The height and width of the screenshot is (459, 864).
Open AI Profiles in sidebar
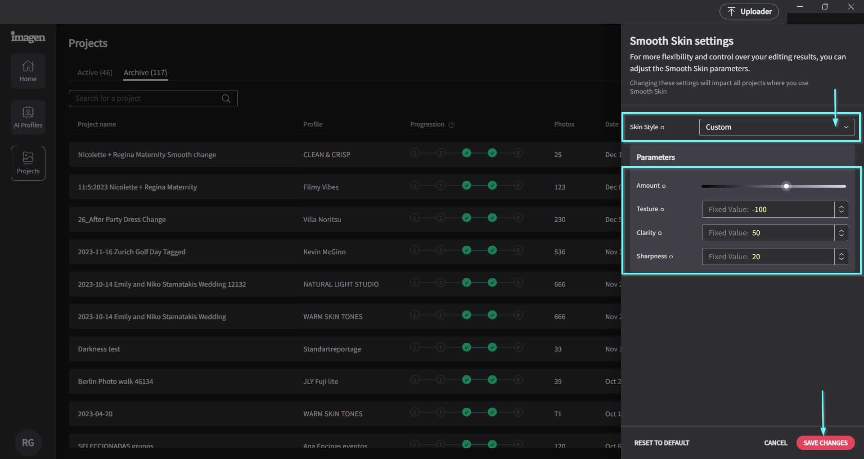(28, 117)
